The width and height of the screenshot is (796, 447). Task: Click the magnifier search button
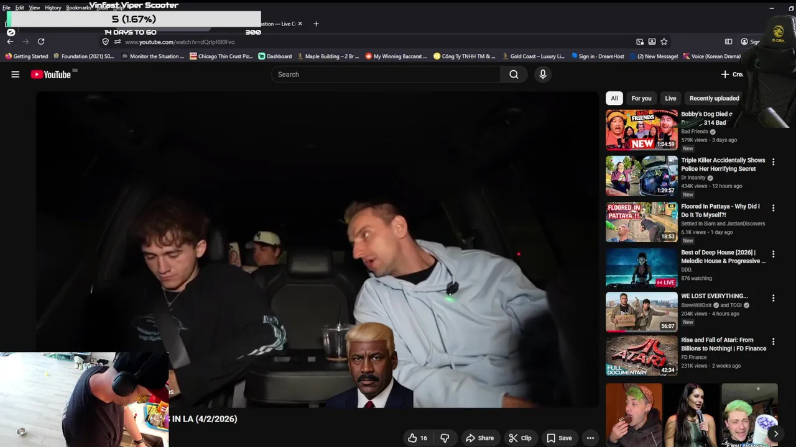click(514, 74)
